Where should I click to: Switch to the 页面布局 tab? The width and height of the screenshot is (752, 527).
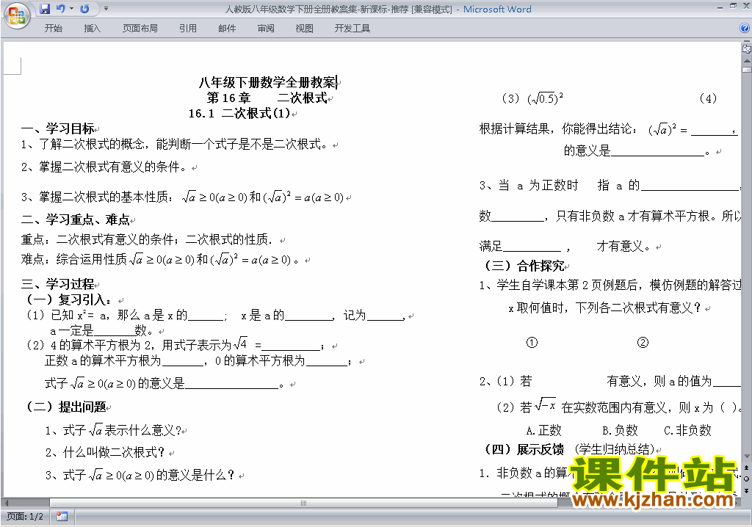click(140, 29)
